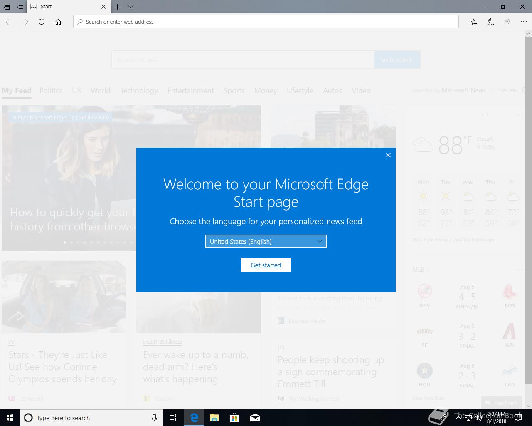Open the United States (English) language dropdown
This screenshot has height=426, width=532.
coord(266,241)
